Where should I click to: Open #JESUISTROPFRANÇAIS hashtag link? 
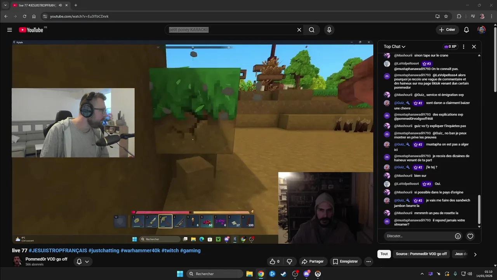[57, 250]
